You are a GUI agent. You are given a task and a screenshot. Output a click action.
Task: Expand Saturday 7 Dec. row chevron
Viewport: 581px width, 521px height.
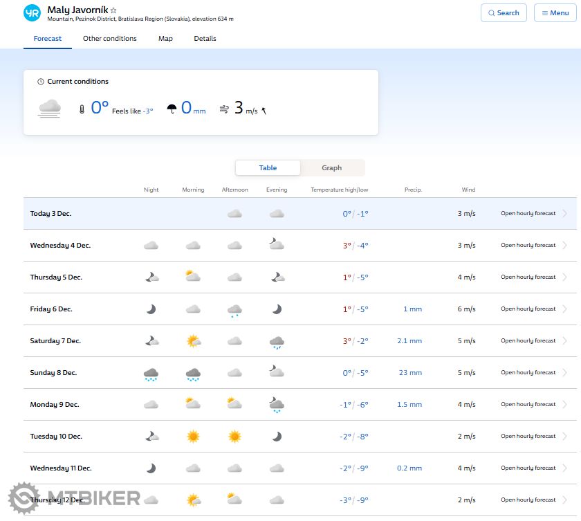click(x=564, y=341)
